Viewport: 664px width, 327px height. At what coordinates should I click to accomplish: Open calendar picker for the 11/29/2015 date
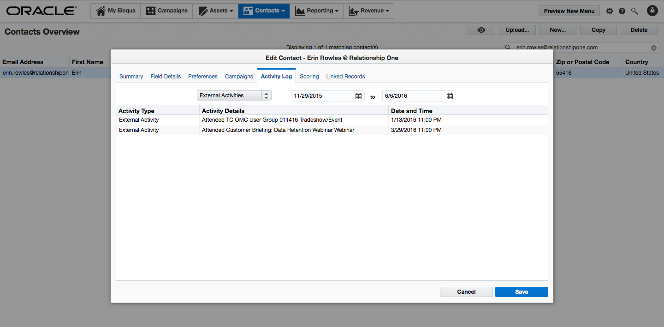click(x=358, y=96)
